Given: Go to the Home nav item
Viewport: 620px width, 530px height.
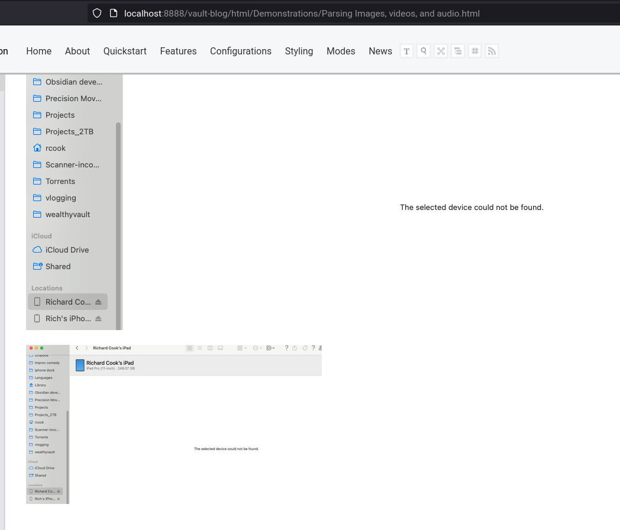Looking at the screenshot, I should pos(38,51).
